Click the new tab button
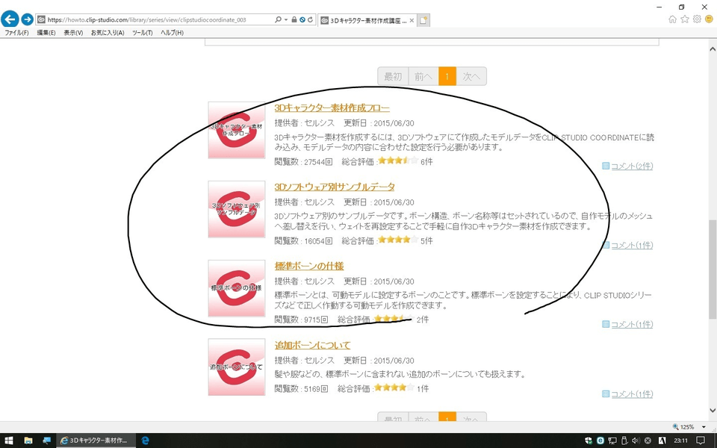Viewport: 717px width, 448px height. coord(423,20)
